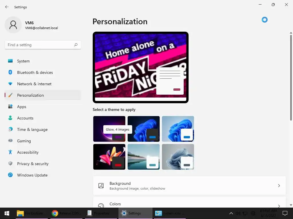Open the Apps sidebar icon
This screenshot has height=219, width=293.
point(10,107)
